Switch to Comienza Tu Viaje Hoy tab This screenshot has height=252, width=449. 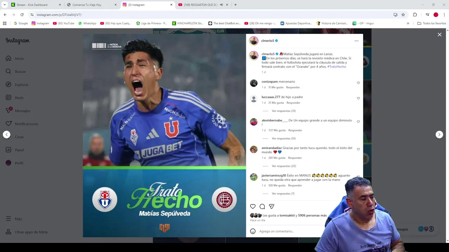click(x=92, y=5)
